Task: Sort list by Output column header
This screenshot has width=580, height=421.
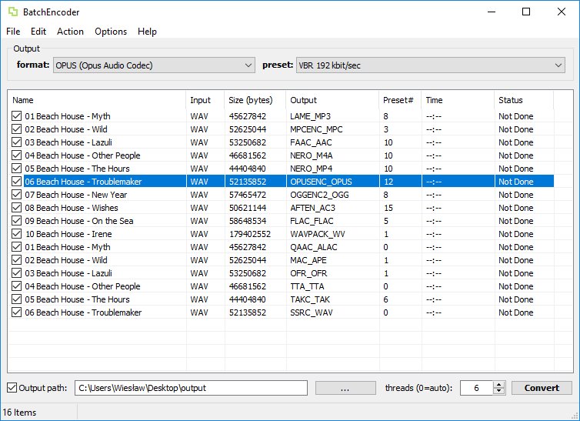Action: pos(332,100)
